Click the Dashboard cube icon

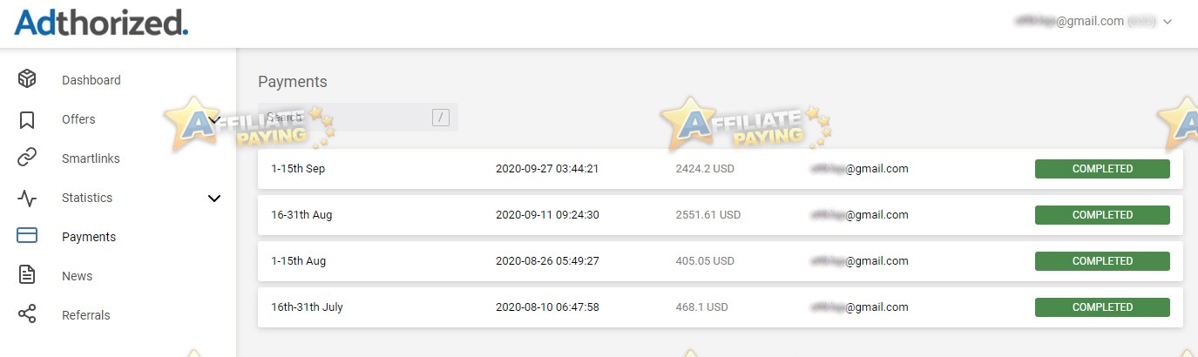(x=27, y=79)
